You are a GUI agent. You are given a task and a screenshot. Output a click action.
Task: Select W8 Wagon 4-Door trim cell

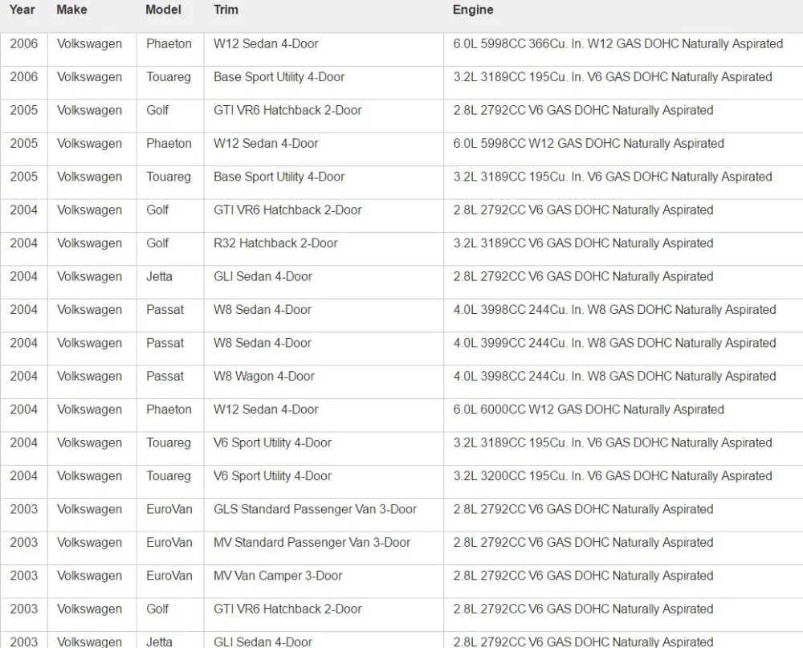coord(264,377)
